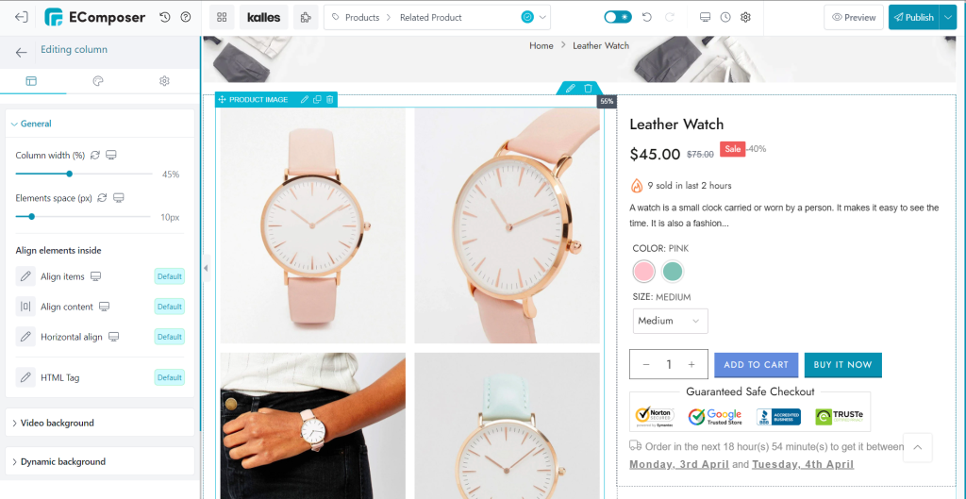
Task: Open the desktop device preview icon
Action: click(x=706, y=17)
